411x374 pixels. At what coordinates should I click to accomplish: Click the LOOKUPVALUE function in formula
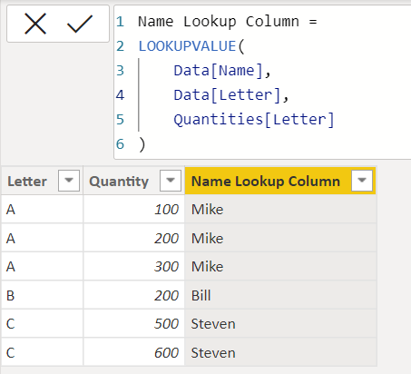click(187, 46)
